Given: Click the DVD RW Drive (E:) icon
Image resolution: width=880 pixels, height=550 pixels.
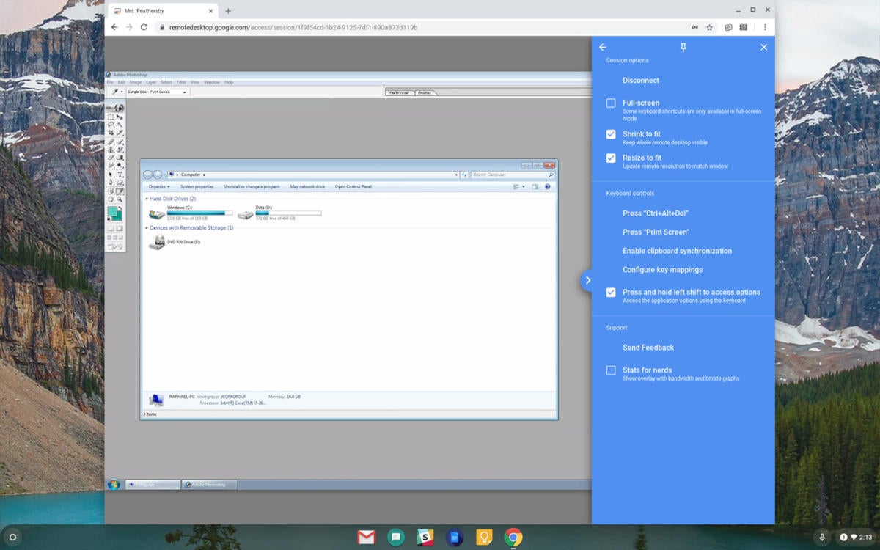Looking at the screenshot, I should 156,243.
